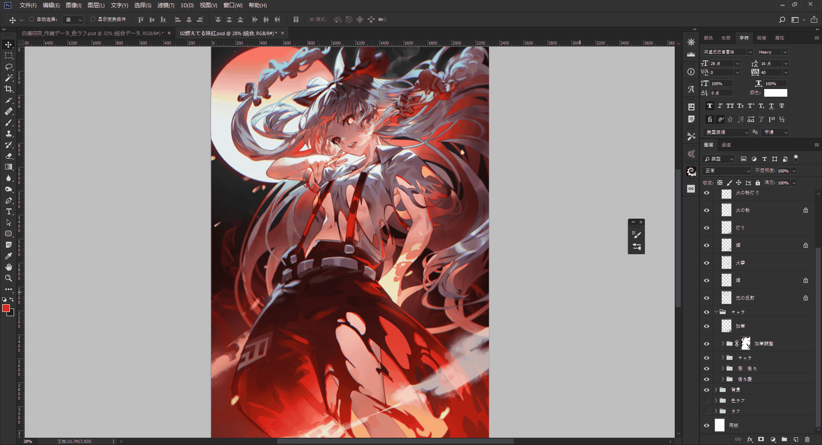Select the Clone Stamp tool
This screenshot has width=822, height=445.
[x=9, y=133]
